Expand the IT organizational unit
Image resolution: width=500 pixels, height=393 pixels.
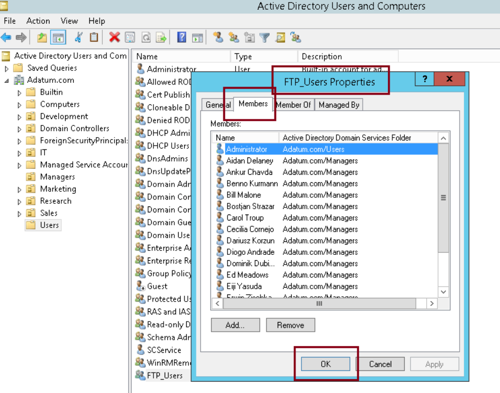pos(19,153)
